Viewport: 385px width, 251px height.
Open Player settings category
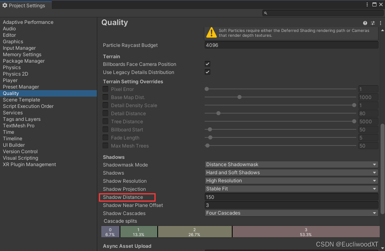pos(10,80)
